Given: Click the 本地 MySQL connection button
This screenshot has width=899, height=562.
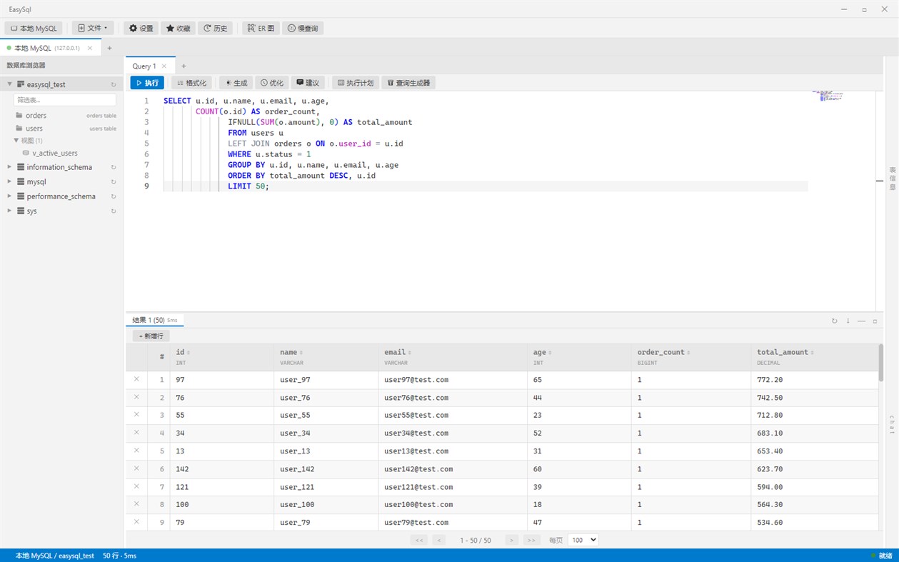Looking at the screenshot, I should click(34, 29).
